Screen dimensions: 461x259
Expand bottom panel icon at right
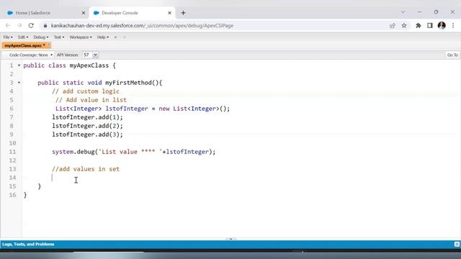coord(457,245)
